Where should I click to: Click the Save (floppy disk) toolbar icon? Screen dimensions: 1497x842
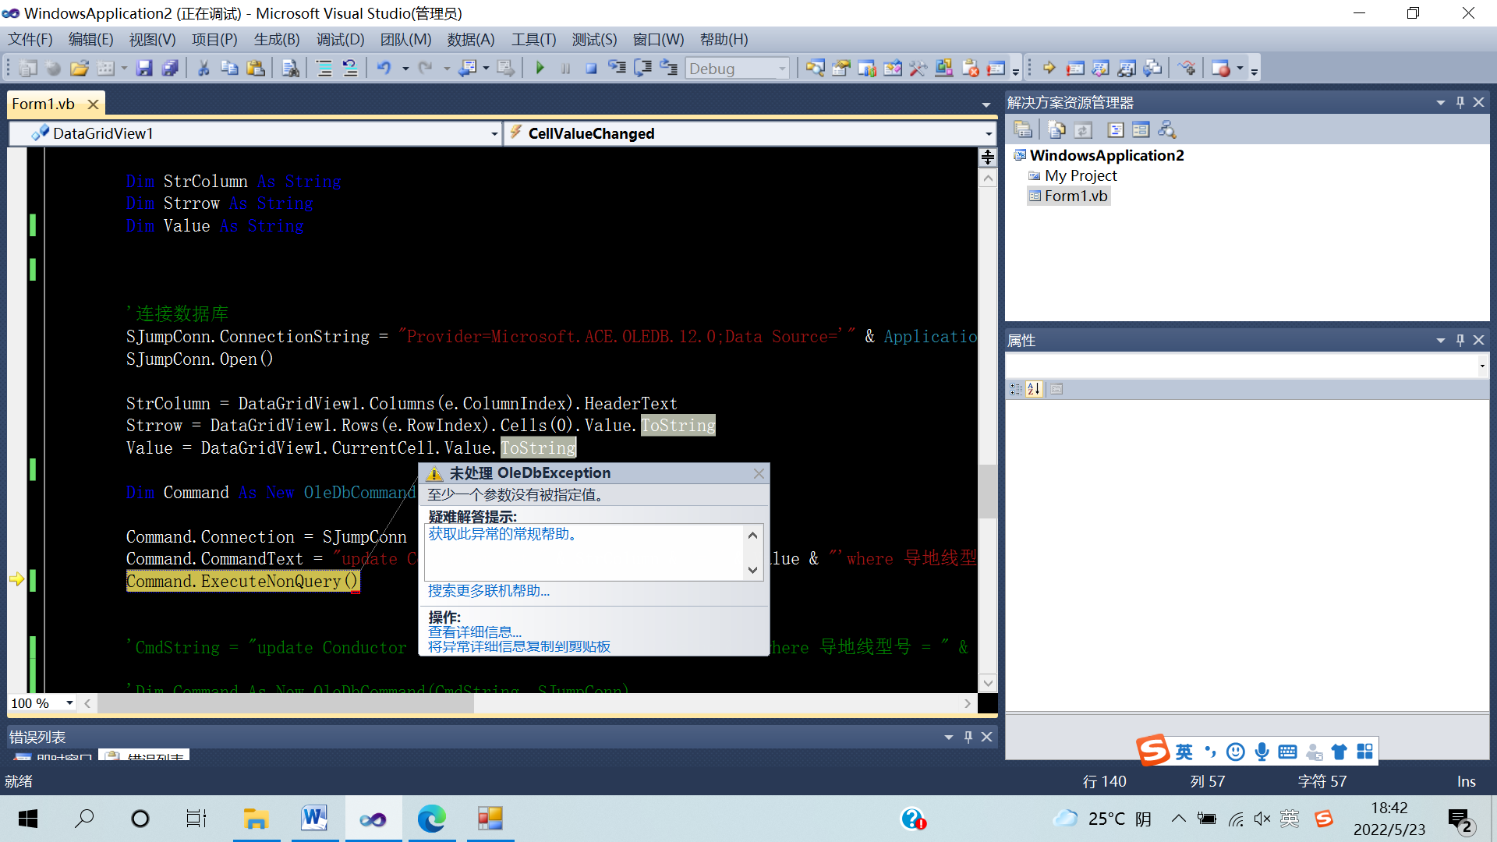tap(144, 69)
